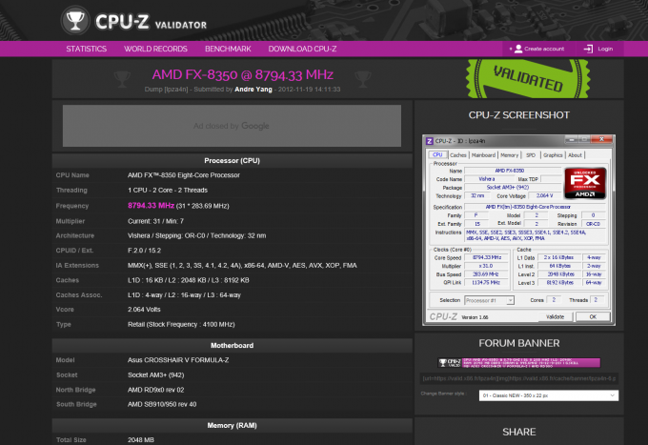
Task: Click the CPU Name value text
Action: pyautogui.click(x=184, y=175)
